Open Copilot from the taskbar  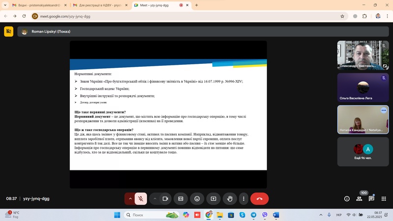click(x=186, y=215)
